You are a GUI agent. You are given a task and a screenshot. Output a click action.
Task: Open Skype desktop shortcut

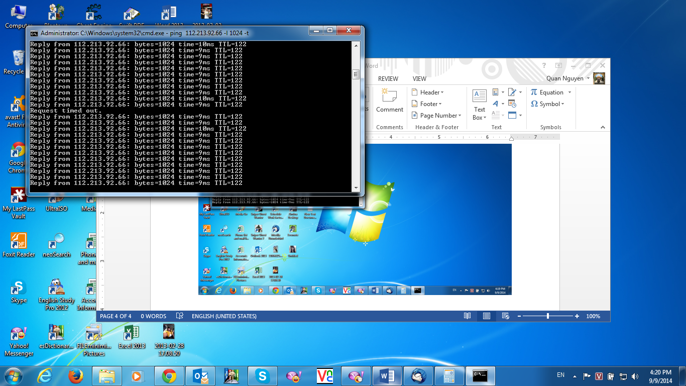(19, 292)
